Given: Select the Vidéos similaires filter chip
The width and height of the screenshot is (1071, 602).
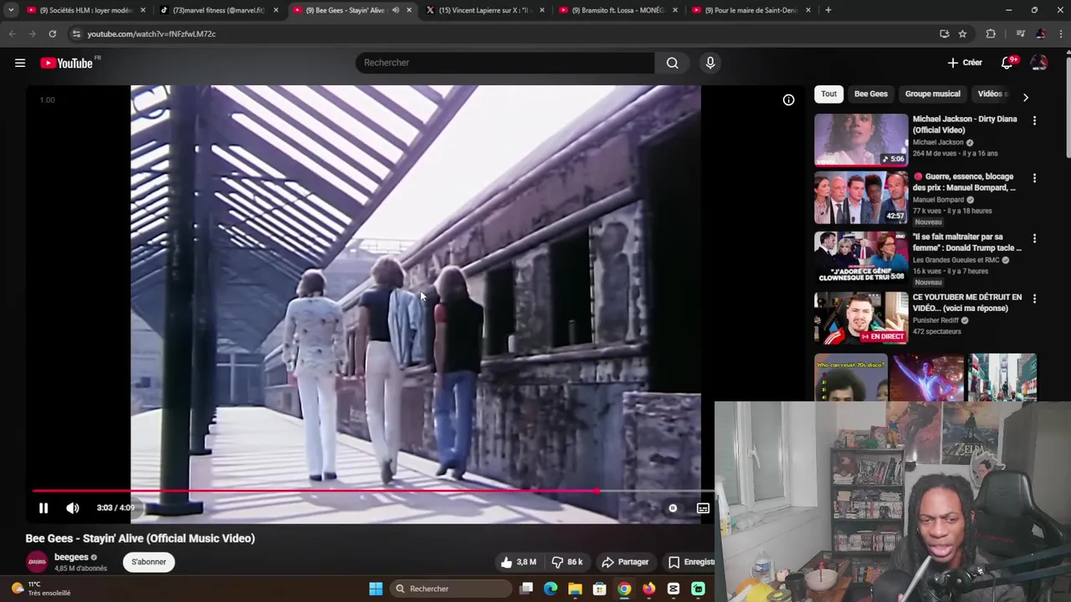Looking at the screenshot, I should [x=992, y=94].
